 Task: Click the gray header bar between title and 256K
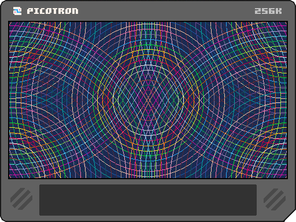(x=166, y=11)
